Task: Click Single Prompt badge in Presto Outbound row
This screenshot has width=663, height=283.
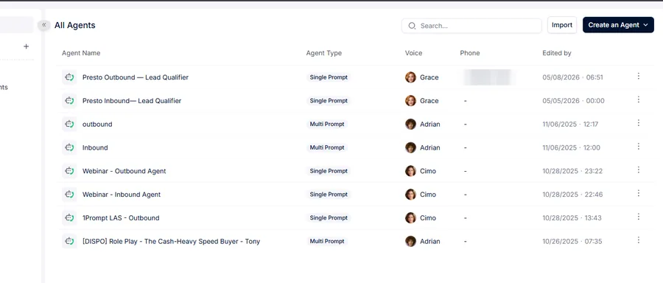Action: pyautogui.click(x=329, y=77)
